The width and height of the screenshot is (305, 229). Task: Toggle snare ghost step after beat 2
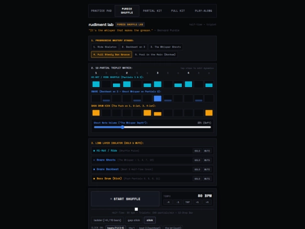[137, 98]
